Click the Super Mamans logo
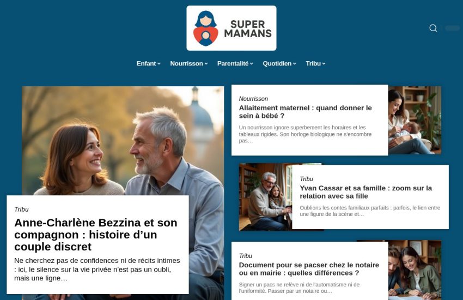The height and width of the screenshot is (300, 463). click(231, 28)
